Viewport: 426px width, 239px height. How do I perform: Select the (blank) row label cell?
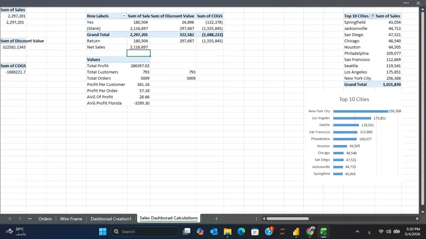106,28
